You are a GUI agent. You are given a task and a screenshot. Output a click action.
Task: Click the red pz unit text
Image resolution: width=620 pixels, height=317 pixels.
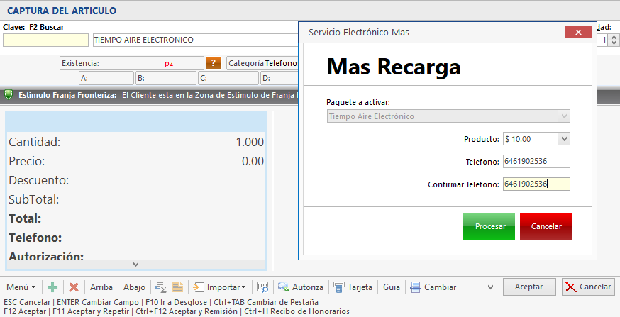(x=169, y=63)
